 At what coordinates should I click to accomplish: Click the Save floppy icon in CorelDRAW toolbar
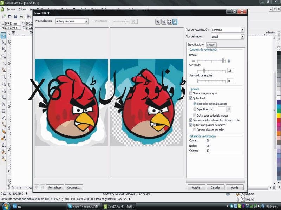(x=15, y=16)
